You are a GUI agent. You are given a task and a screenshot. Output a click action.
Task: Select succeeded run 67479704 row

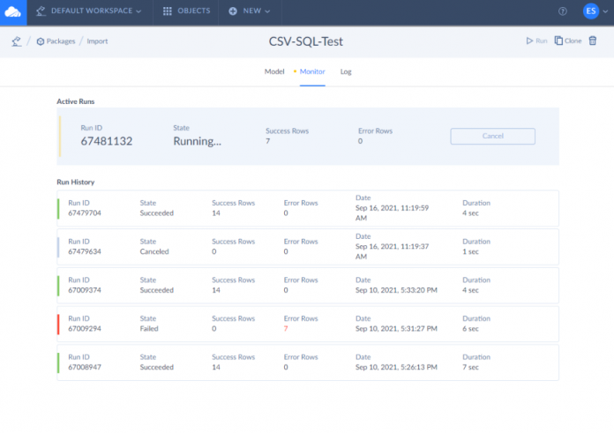[x=307, y=208]
